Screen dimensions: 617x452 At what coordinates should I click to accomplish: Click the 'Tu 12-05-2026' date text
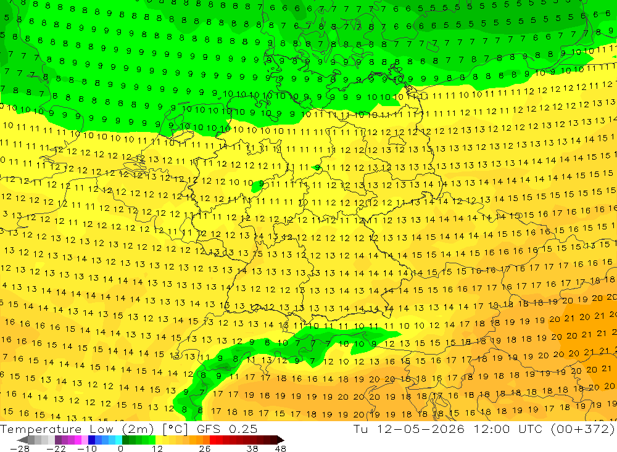409,429
